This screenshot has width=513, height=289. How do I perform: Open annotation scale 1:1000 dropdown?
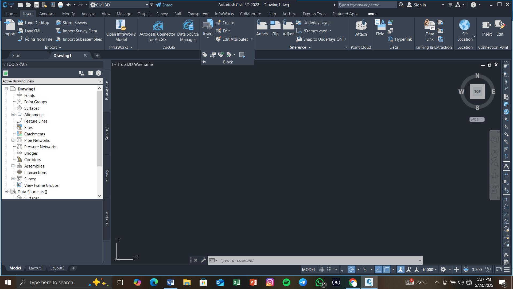[430, 269]
